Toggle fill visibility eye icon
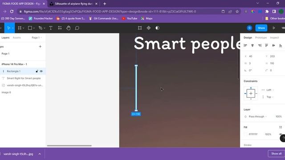285x160 pixels. (x=281, y=134)
